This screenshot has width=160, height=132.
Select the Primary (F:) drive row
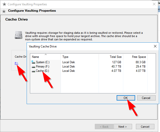click(x=93, y=67)
